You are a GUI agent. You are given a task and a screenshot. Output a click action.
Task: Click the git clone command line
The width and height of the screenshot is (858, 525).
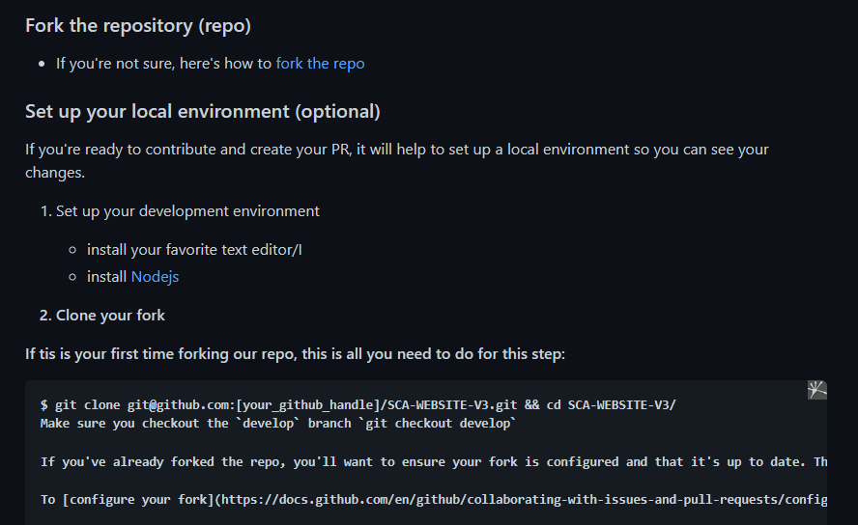click(x=357, y=404)
